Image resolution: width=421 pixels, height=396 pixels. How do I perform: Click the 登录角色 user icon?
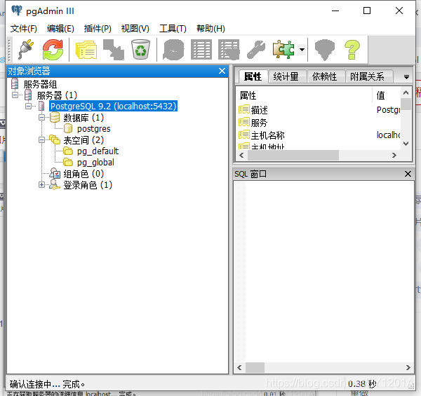click(55, 185)
